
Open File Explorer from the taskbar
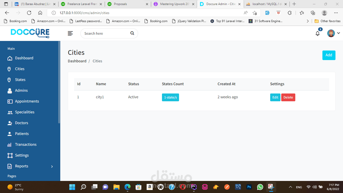(x=116, y=187)
